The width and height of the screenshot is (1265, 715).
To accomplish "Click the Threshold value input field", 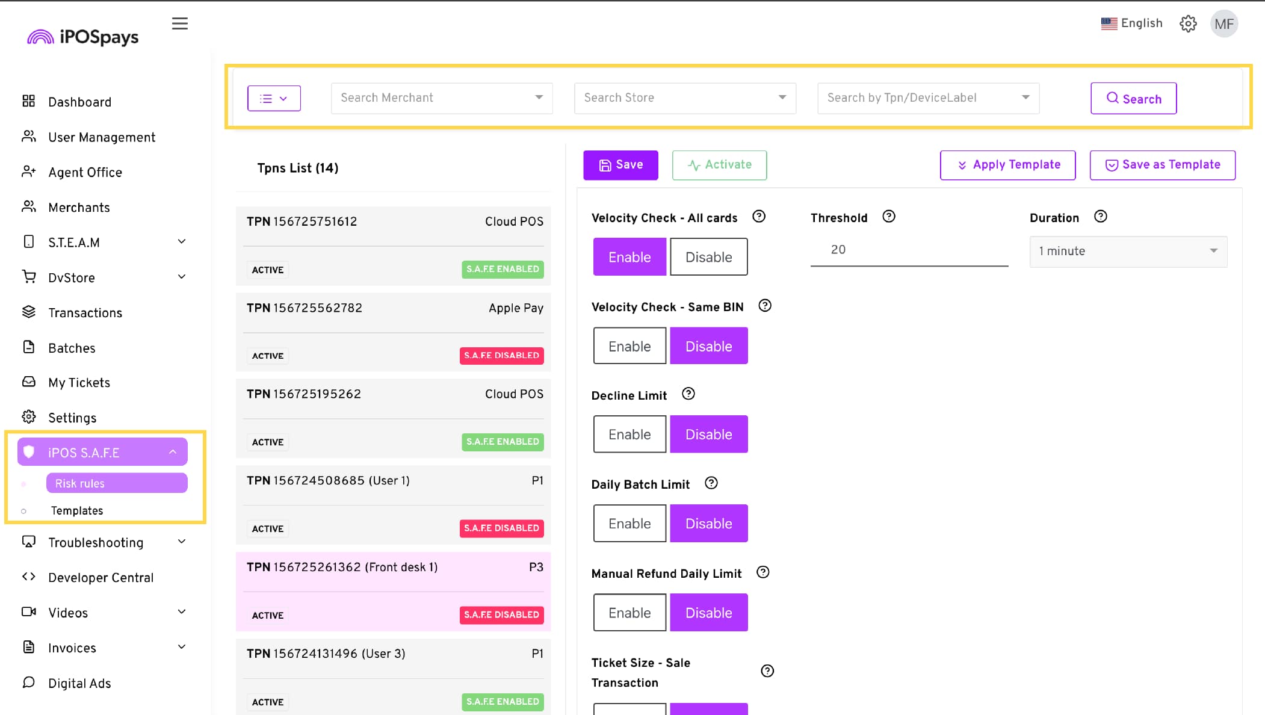I will [908, 250].
